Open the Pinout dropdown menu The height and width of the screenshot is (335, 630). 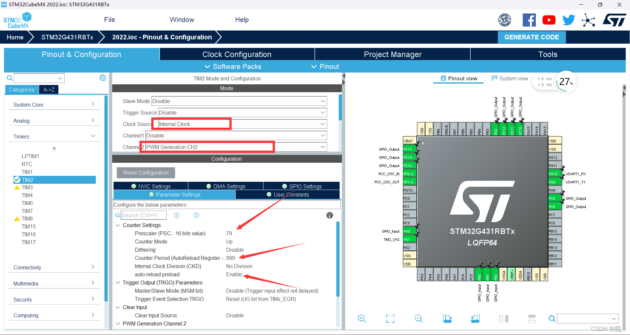coord(325,67)
